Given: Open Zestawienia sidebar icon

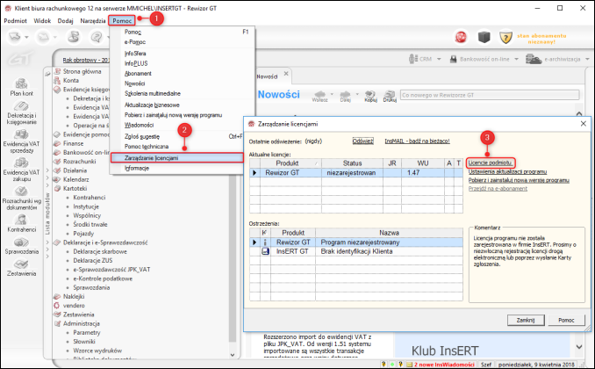Looking at the screenshot, I should pos(21,264).
